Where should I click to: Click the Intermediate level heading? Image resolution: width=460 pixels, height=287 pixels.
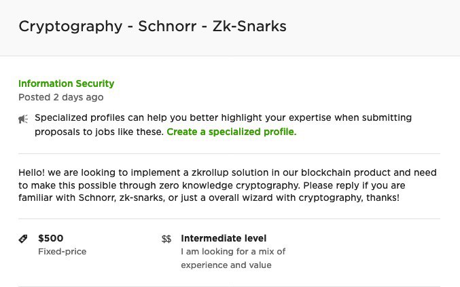coord(224,238)
